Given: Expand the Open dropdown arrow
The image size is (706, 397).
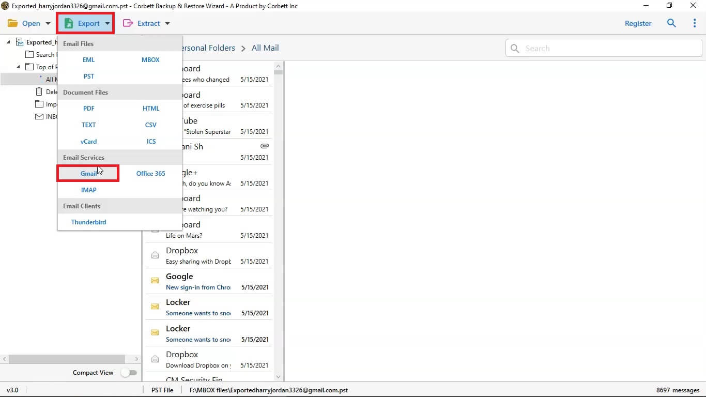Looking at the screenshot, I should click(48, 23).
